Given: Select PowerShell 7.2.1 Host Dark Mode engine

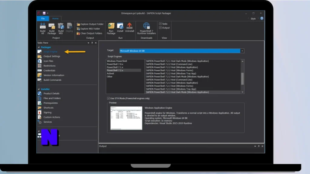Looking at the screenshot, I should tap(177, 61).
